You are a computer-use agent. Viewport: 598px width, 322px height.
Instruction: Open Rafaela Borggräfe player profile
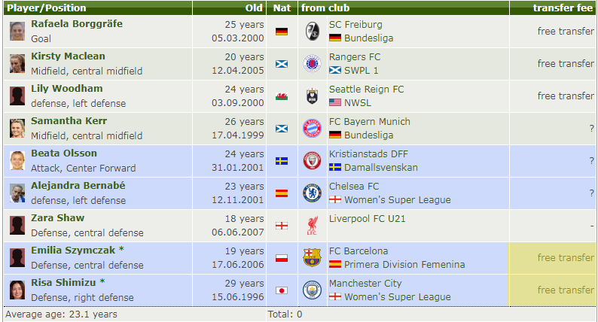(77, 24)
